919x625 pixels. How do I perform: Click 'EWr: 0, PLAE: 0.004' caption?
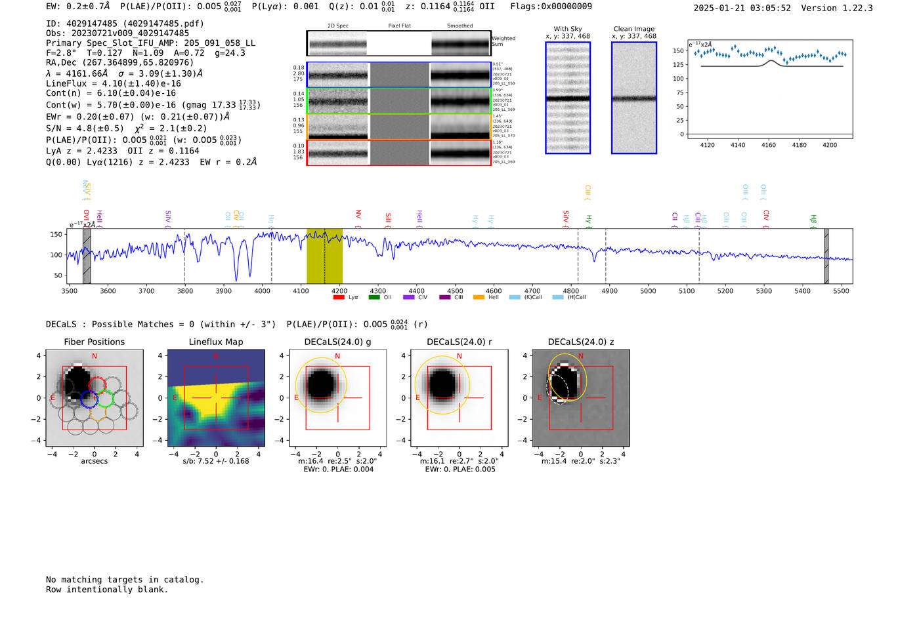338,470
